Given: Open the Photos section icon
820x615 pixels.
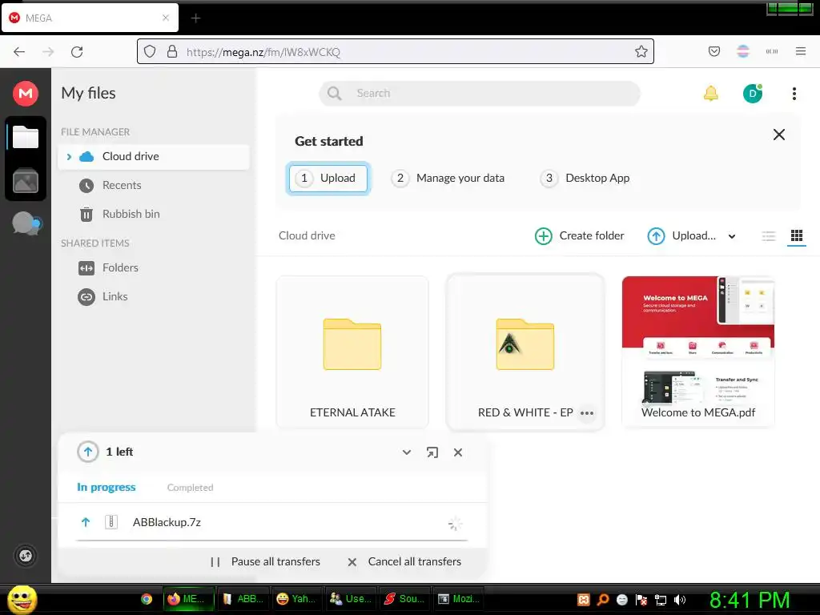Looking at the screenshot, I should [x=25, y=181].
